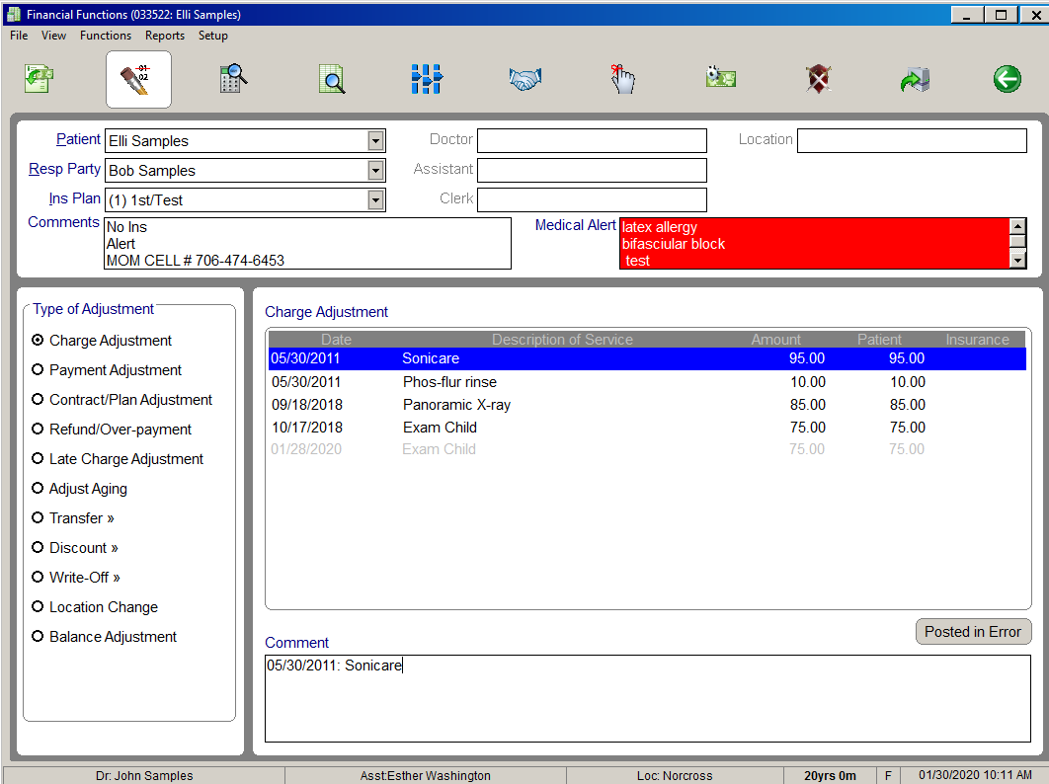The image size is (1049, 784).
Task: Expand the Patient dropdown arrow
Action: click(376, 141)
